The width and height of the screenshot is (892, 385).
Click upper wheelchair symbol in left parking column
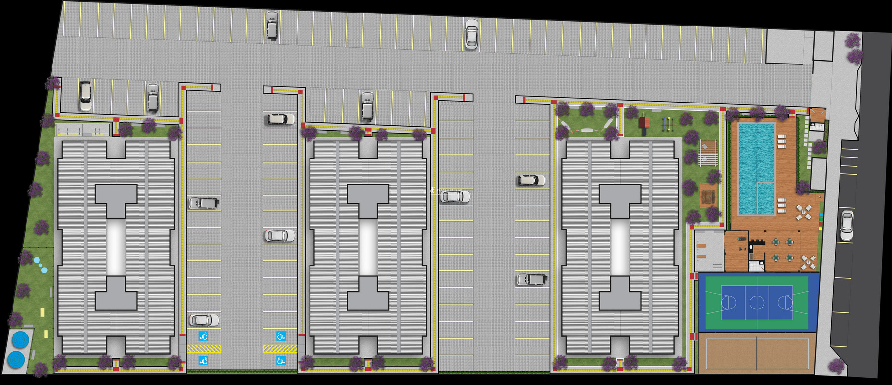pyautogui.click(x=204, y=336)
